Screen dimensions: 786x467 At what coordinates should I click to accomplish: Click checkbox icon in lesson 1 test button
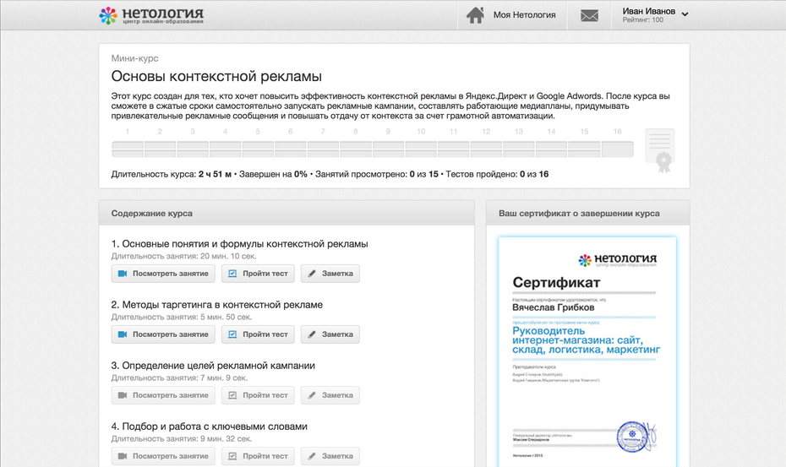(232, 274)
